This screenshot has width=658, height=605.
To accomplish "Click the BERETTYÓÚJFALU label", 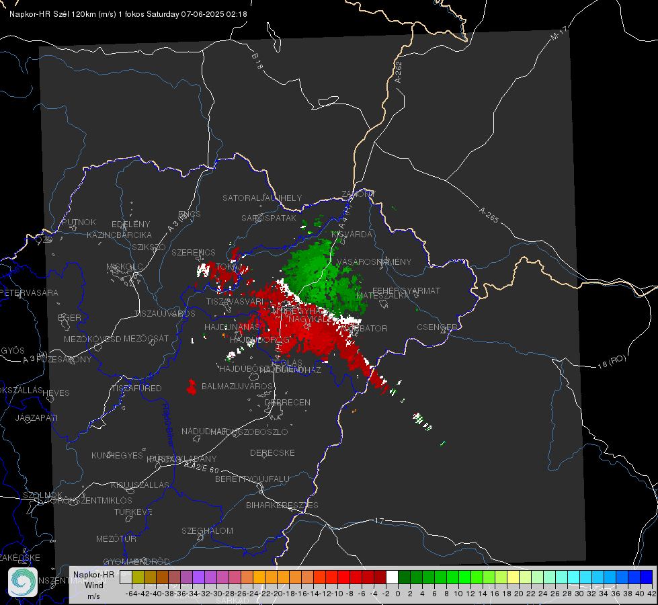I will pyautogui.click(x=252, y=479).
